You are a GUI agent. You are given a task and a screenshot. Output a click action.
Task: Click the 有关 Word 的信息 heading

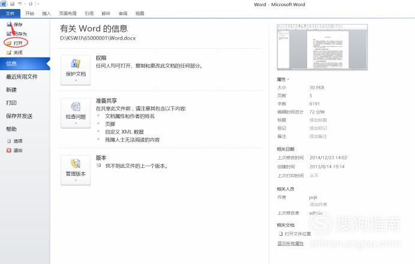[94, 29]
